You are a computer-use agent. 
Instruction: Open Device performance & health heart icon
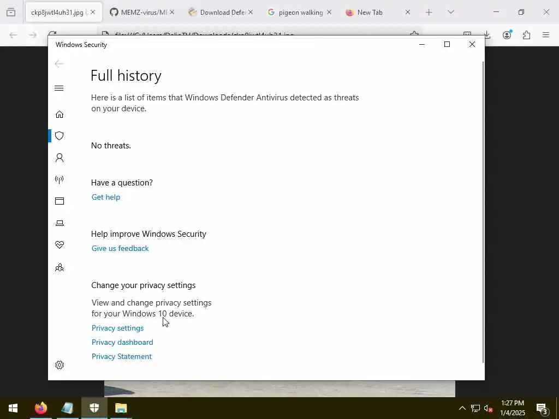(60, 245)
